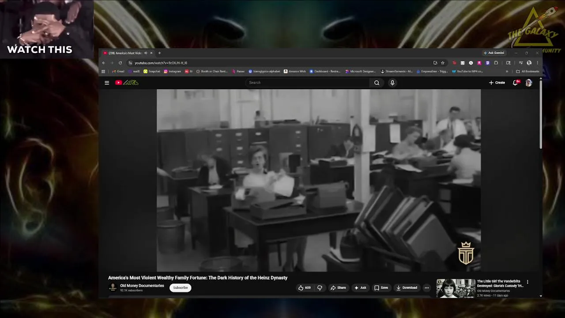Open the Google Lens search icon in the toolbar
565x318 pixels.
(508, 63)
